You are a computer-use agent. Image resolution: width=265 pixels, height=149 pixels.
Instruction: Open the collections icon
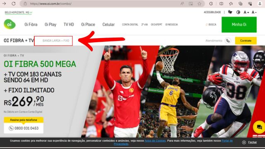[x=240, y=4]
